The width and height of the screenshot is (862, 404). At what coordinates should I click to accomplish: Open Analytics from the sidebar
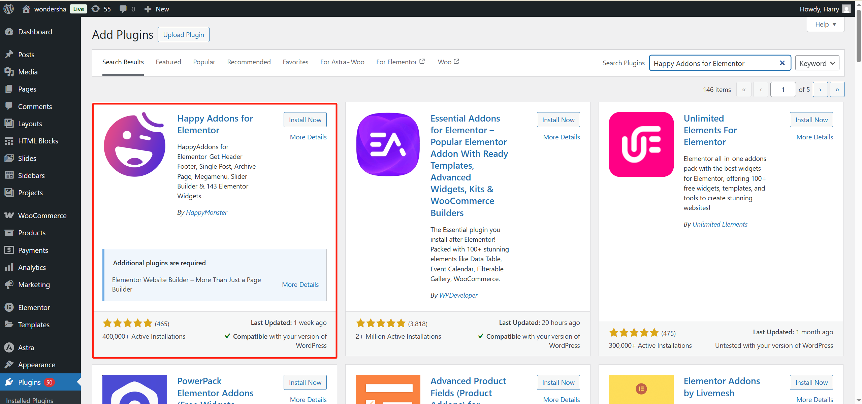point(9,267)
